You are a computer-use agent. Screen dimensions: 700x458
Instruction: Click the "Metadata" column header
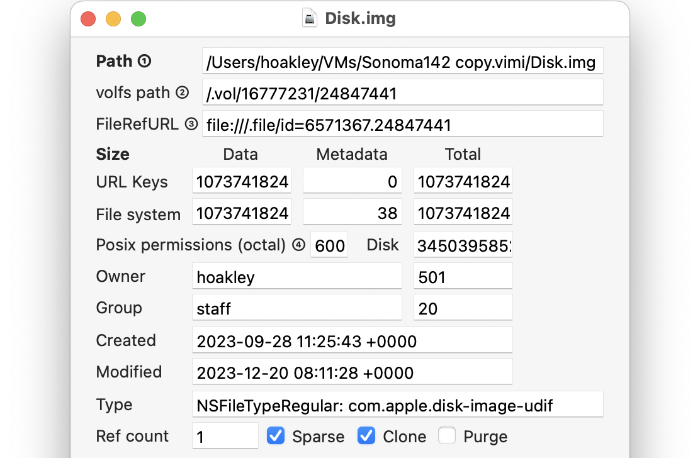point(352,154)
